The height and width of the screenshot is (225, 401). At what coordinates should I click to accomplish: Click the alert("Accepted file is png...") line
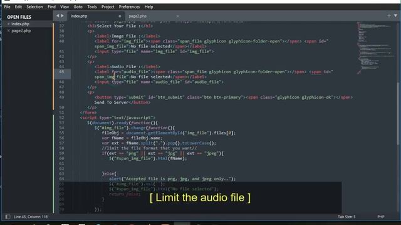[x=172, y=179]
